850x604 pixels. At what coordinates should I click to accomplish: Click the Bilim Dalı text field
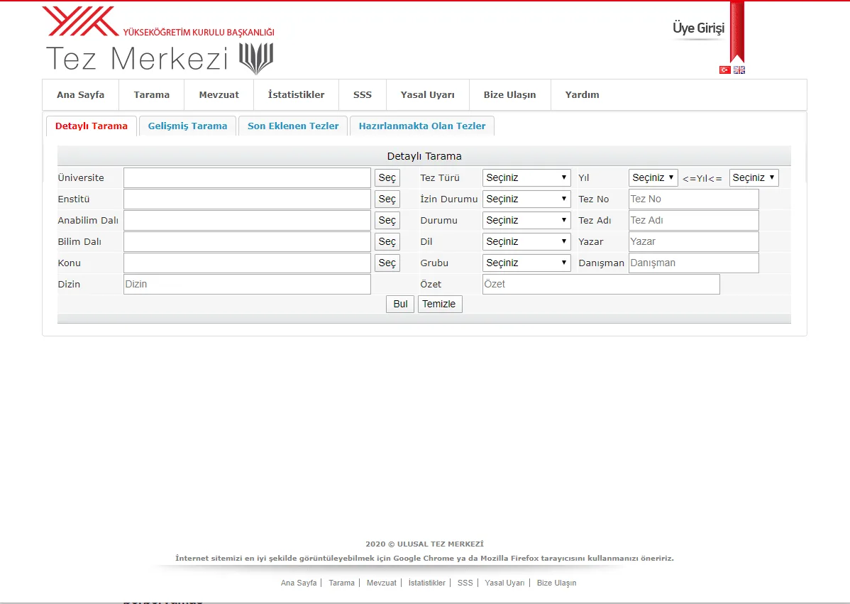(x=247, y=241)
